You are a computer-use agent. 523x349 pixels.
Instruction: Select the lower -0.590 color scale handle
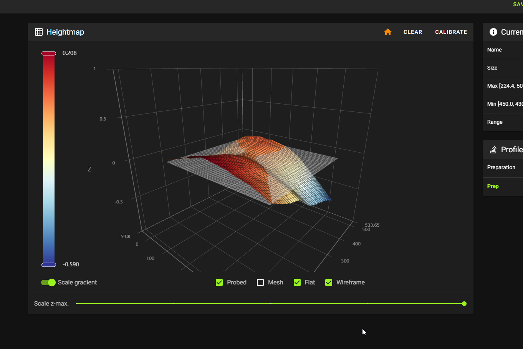click(x=49, y=265)
